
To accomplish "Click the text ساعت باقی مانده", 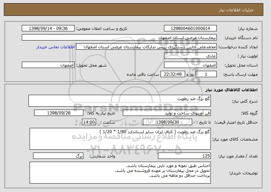I will point(143,74).
